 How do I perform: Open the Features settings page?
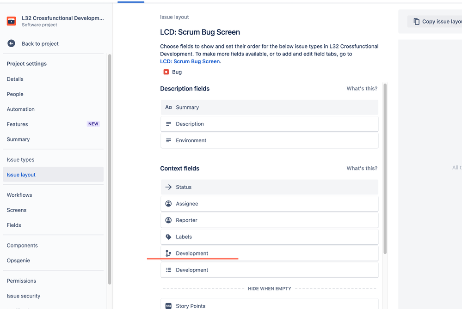[x=18, y=124]
